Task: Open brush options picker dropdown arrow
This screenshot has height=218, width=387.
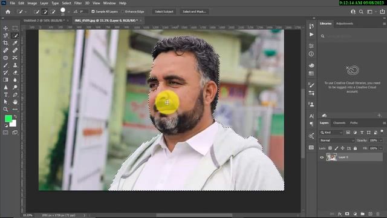Action: (68, 12)
